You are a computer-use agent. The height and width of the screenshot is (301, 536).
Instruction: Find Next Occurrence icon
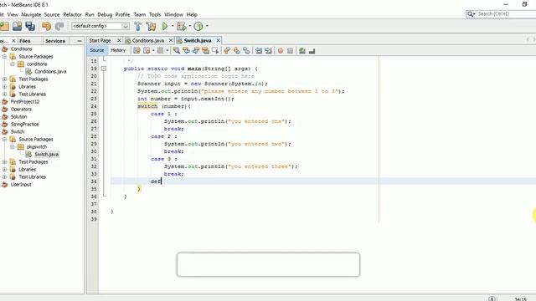point(196,51)
